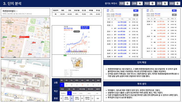
Task: Select the 교통 grade A badge in the header
Action: (x=137, y=3)
